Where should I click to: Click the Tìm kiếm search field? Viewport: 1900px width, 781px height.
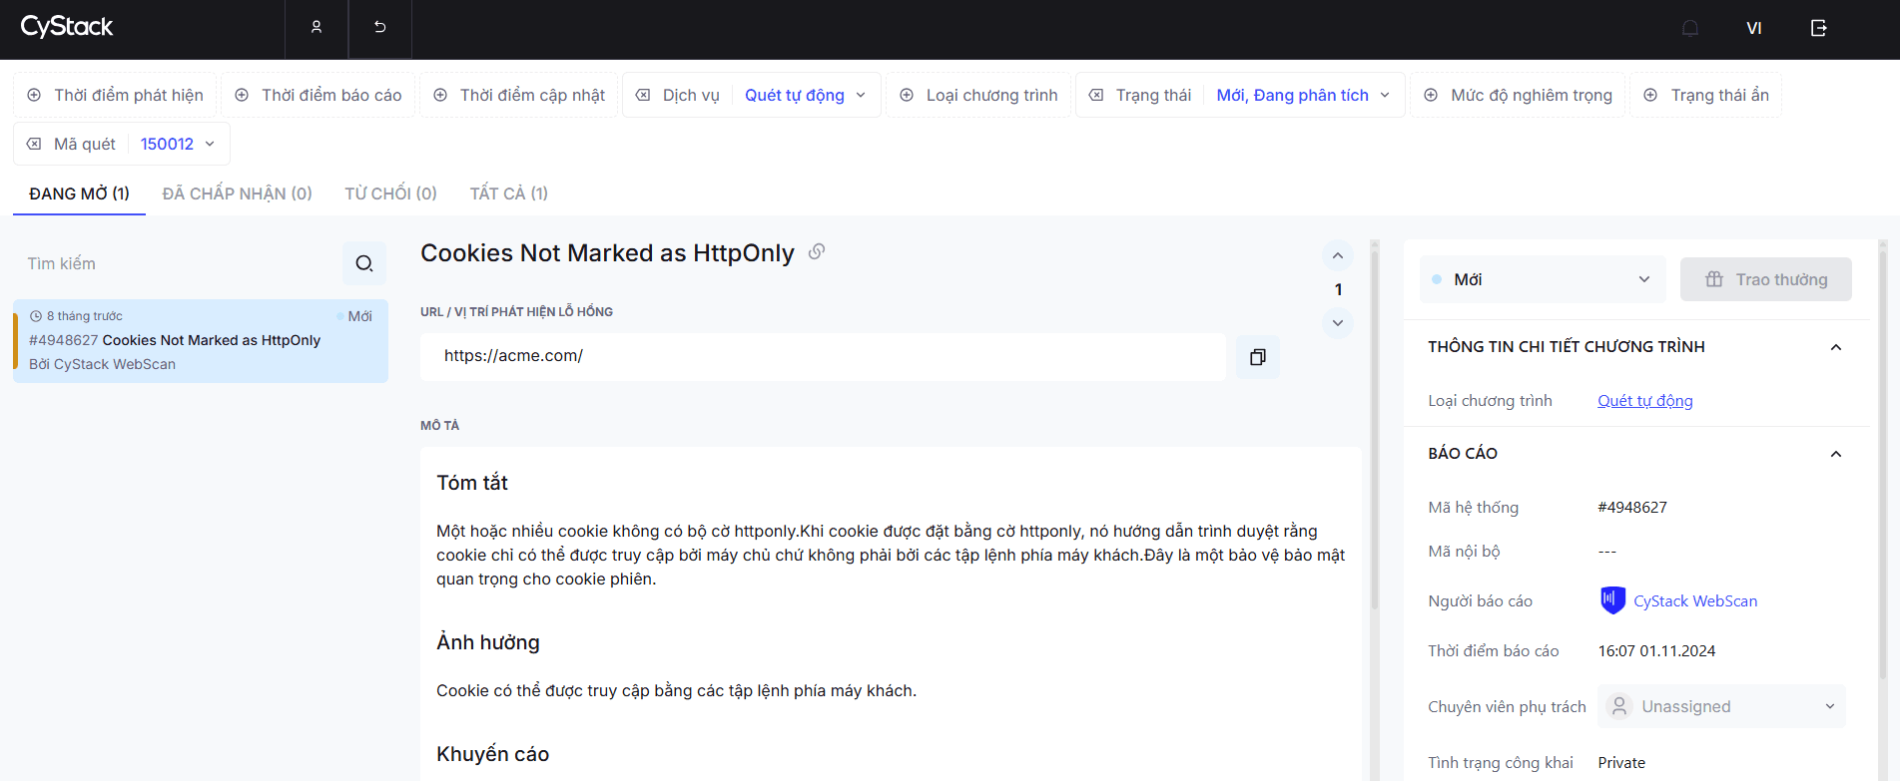(180, 263)
